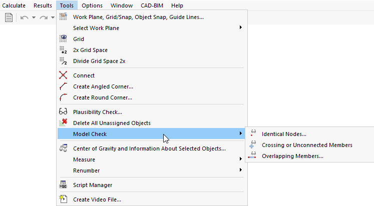This screenshot has height=206, width=374.
Task: Click the Create Video File icon
Action: coord(63,199)
